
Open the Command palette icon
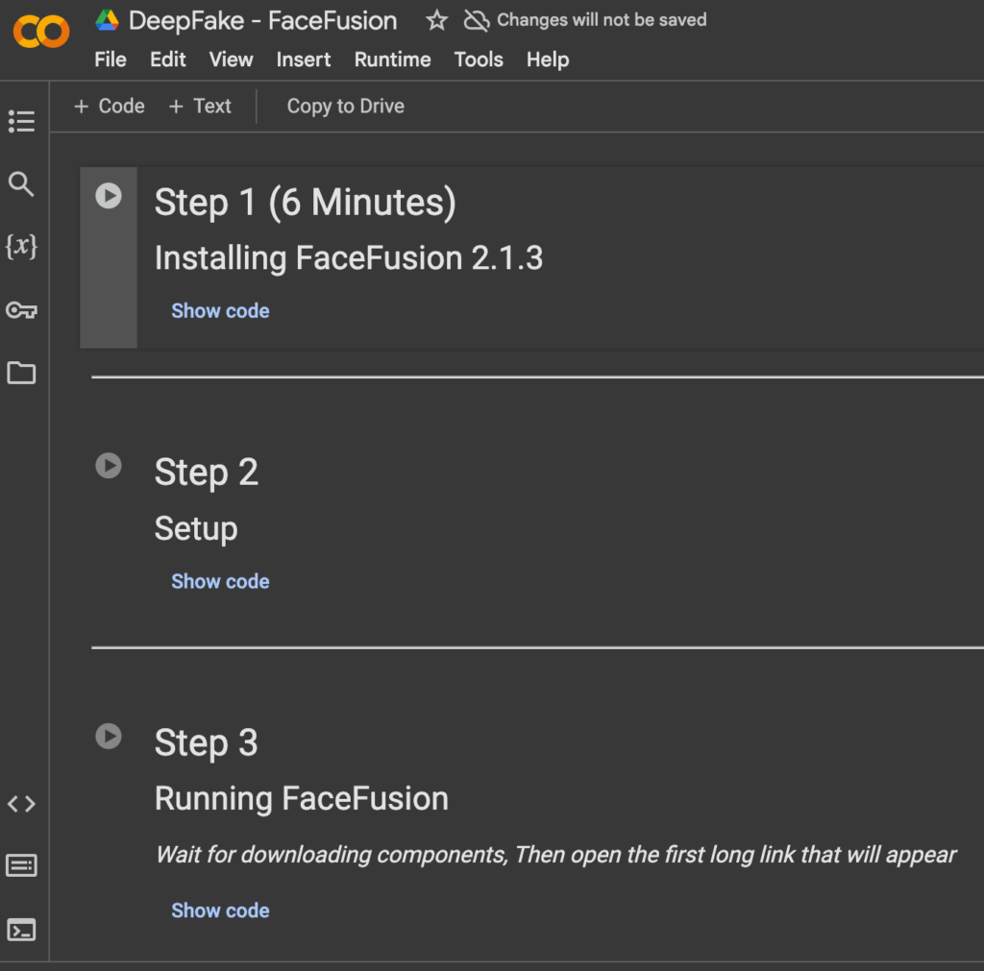(21, 865)
